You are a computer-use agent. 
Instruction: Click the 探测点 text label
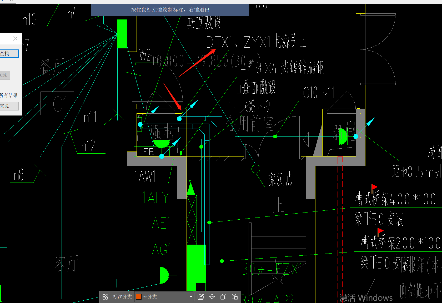click(280, 179)
